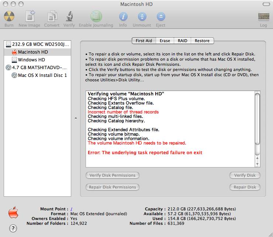Click the Number of Files value 631,369
This screenshot has width=273, height=237.
point(176,223)
